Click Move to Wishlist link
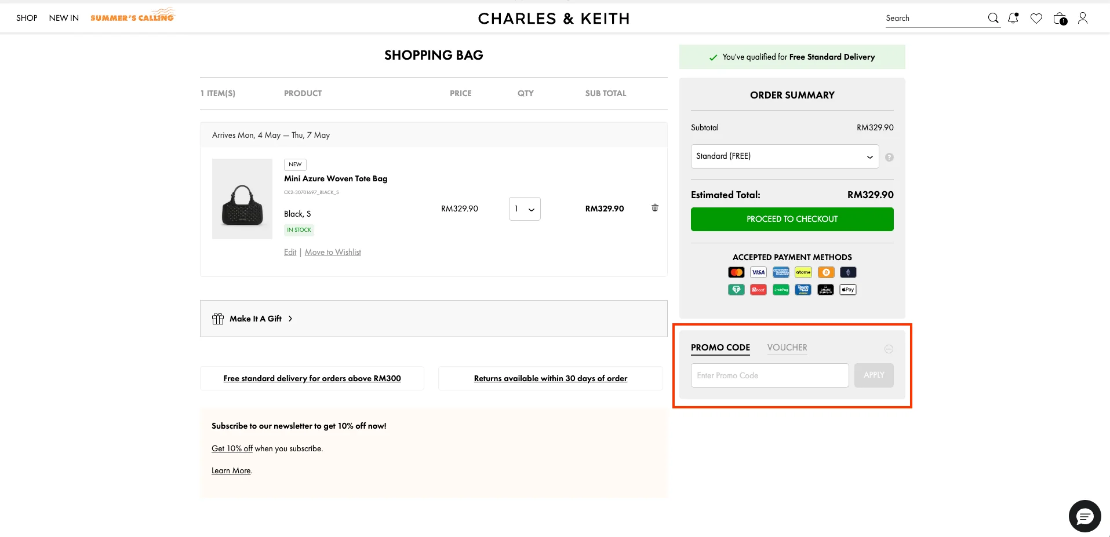The height and width of the screenshot is (537, 1110). pos(333,252)
